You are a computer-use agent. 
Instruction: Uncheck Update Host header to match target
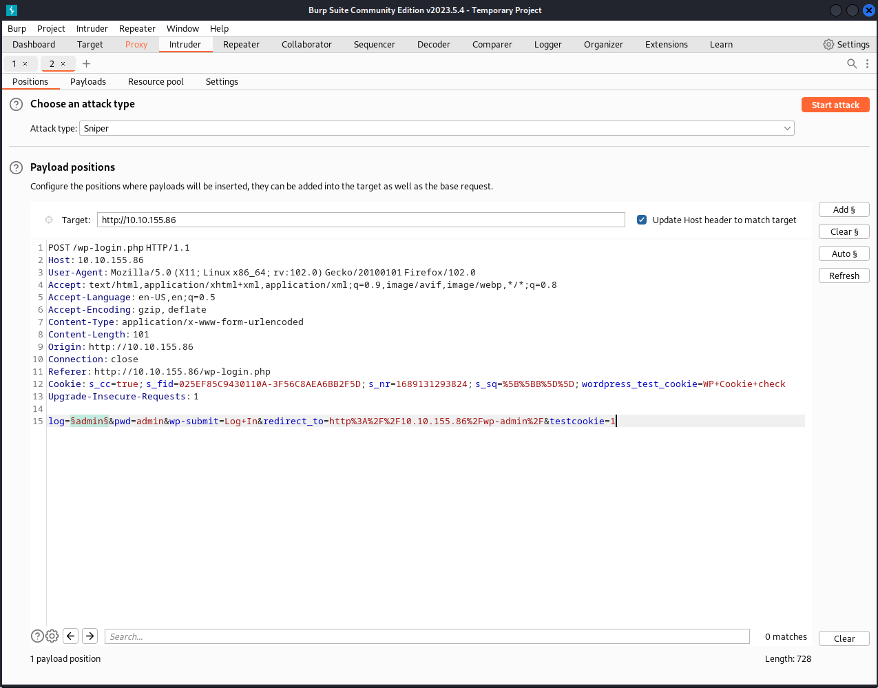click(642, 220)
